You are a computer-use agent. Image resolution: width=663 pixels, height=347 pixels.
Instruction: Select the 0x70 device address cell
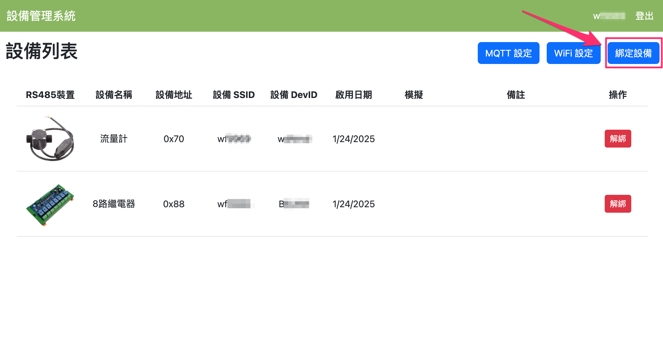(x=174, y=139)
